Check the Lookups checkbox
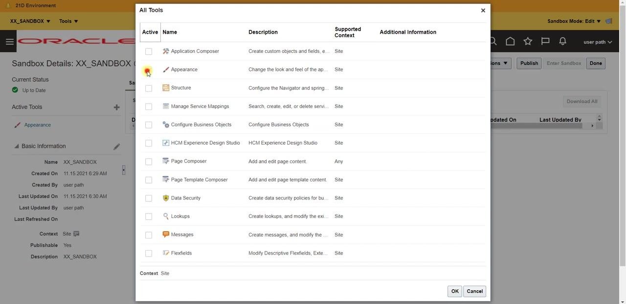The height and width of the screenshot is (304, 626). click(x=149, y=217)
